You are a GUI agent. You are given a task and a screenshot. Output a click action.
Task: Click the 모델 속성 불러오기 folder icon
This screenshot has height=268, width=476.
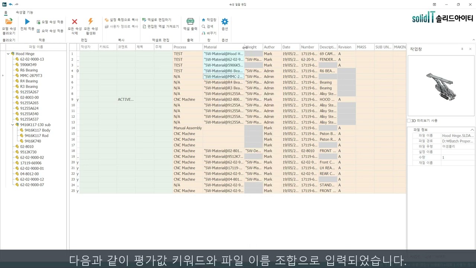pyautogui.click(x=9, y=22)
